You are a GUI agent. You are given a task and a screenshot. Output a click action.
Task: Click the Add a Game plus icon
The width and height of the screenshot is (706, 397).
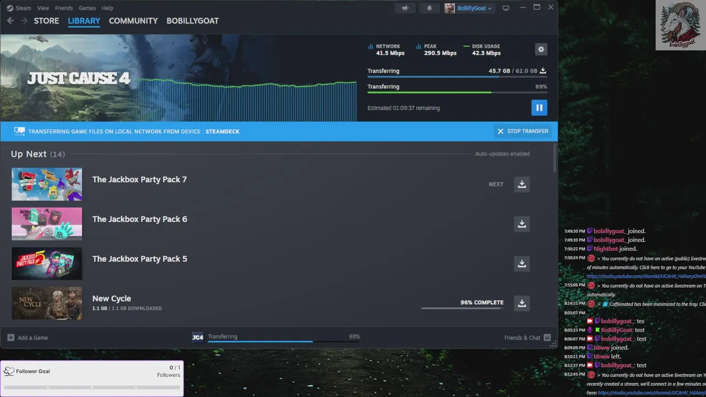point(11,337)
